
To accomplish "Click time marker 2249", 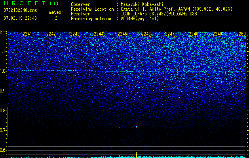I will click(217, 34).
